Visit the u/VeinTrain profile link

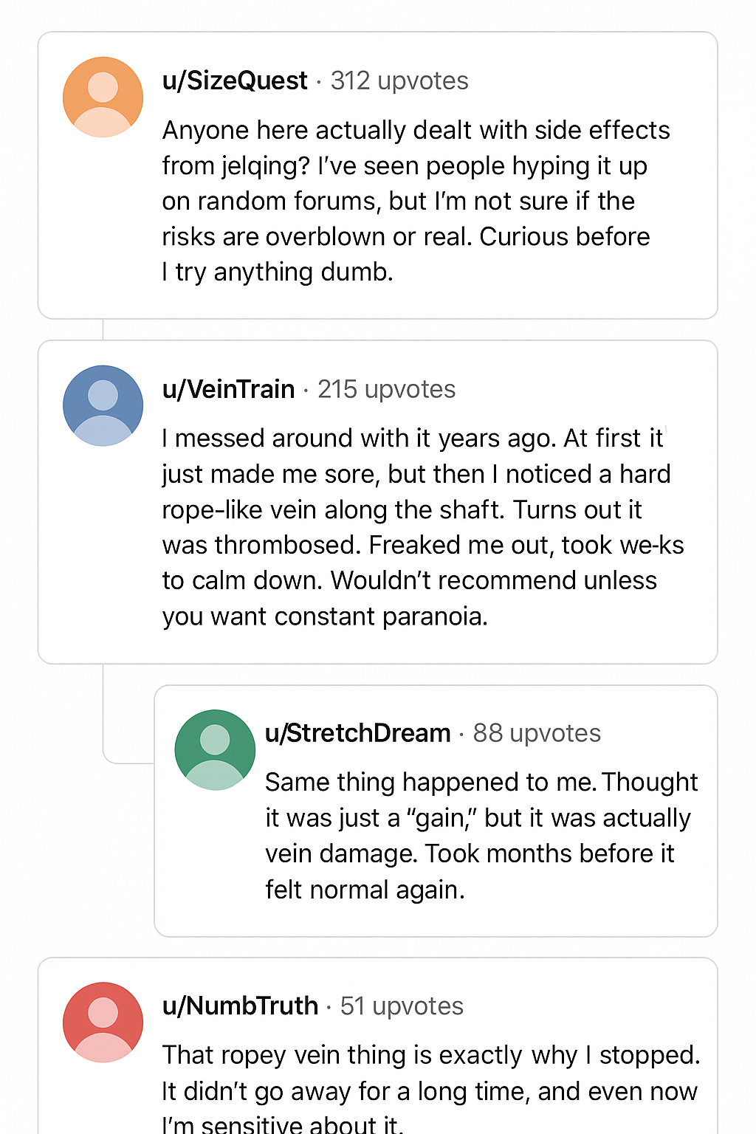[x=228, y=389]
